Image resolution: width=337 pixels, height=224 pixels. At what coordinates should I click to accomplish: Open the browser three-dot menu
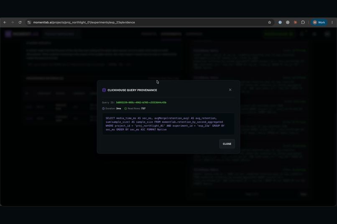(x=332, y=22)
